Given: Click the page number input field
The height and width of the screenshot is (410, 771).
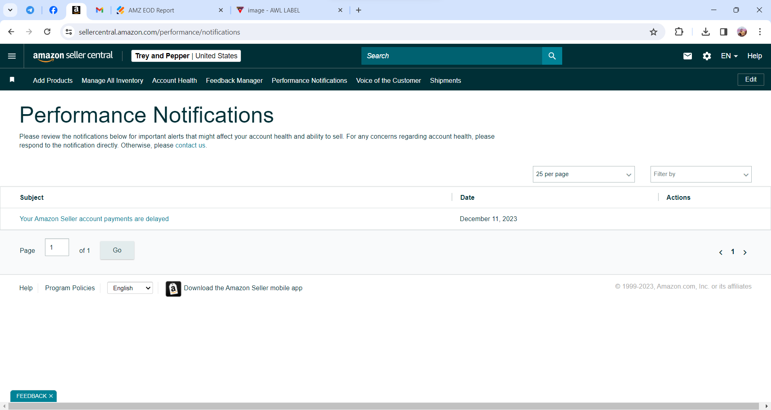Looking at the screenshot, I should click(x=57, y=247).
